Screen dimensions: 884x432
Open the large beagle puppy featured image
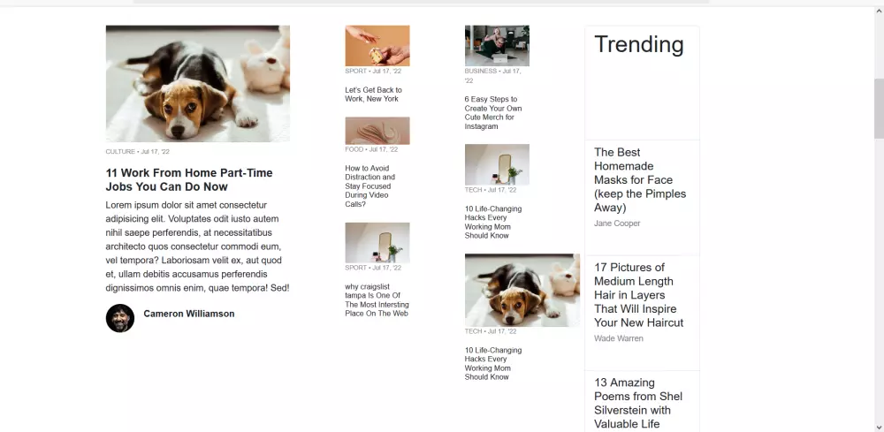198,83
